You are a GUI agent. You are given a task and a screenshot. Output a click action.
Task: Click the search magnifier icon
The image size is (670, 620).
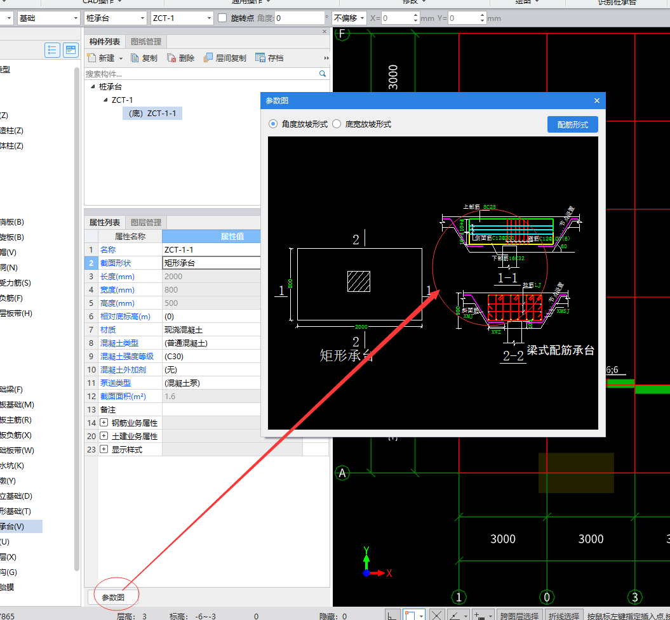(x=323, y=74)
